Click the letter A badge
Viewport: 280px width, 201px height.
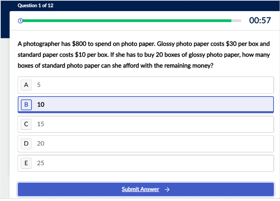point(25,85)
